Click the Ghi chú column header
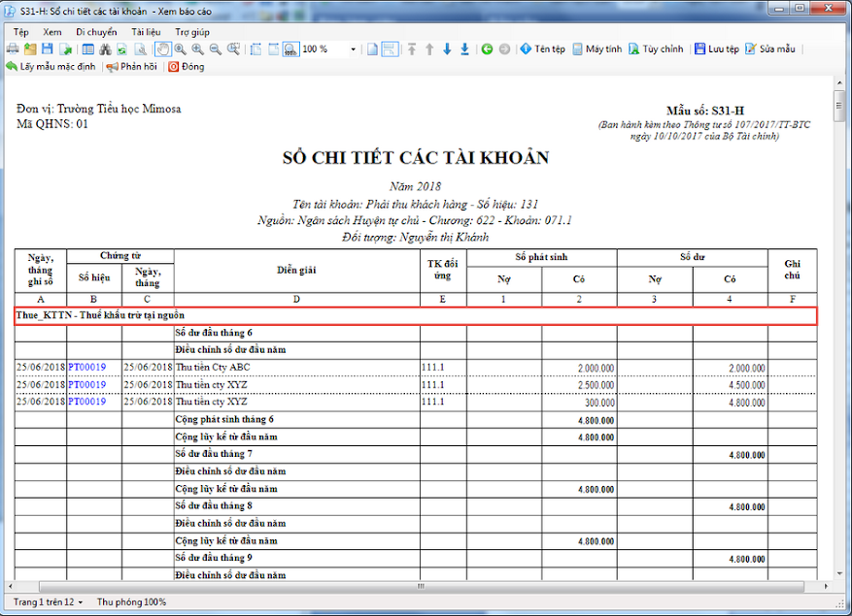Screen dimensions: 852x616 point(792,270)
